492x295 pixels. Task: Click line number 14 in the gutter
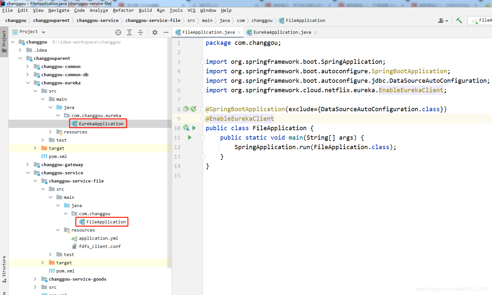[177, 166]
